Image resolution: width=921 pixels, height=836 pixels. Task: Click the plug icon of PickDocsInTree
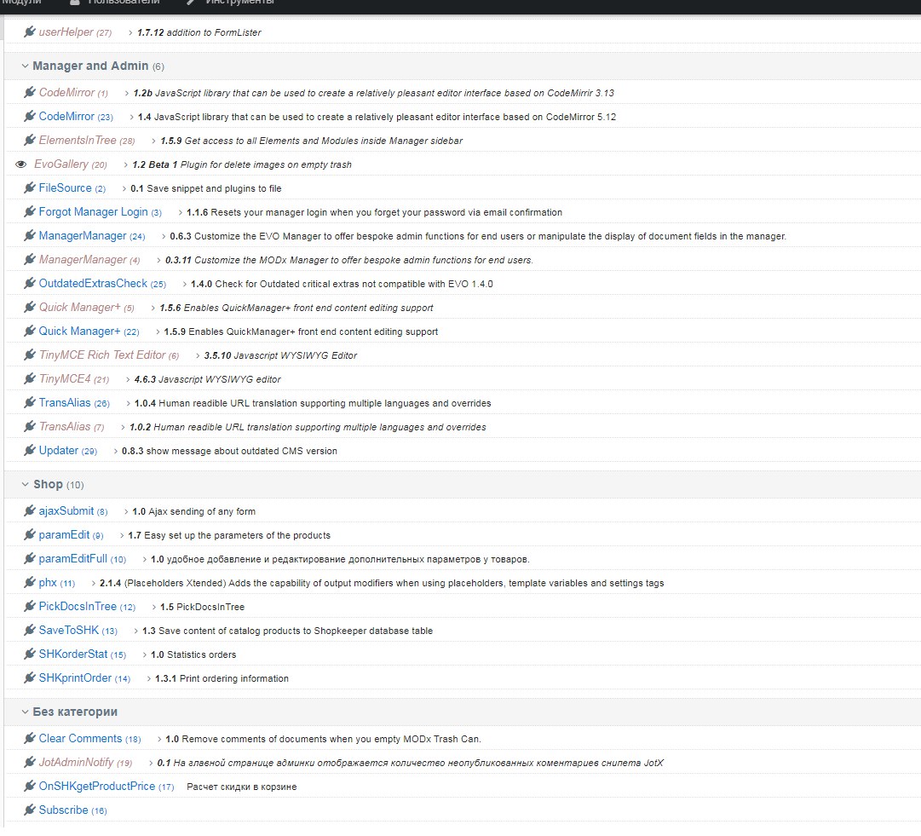click(x=29, y=606)
